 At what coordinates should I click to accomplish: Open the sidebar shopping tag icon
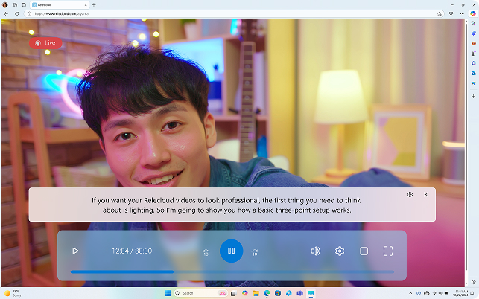point(473,33)
